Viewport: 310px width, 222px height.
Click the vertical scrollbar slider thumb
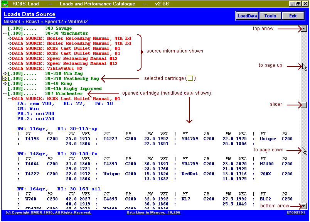click(x=304, y=105)
